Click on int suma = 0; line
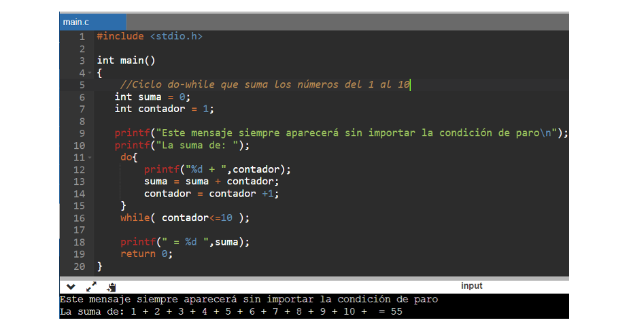631x331 pixels. click(152, 97)
